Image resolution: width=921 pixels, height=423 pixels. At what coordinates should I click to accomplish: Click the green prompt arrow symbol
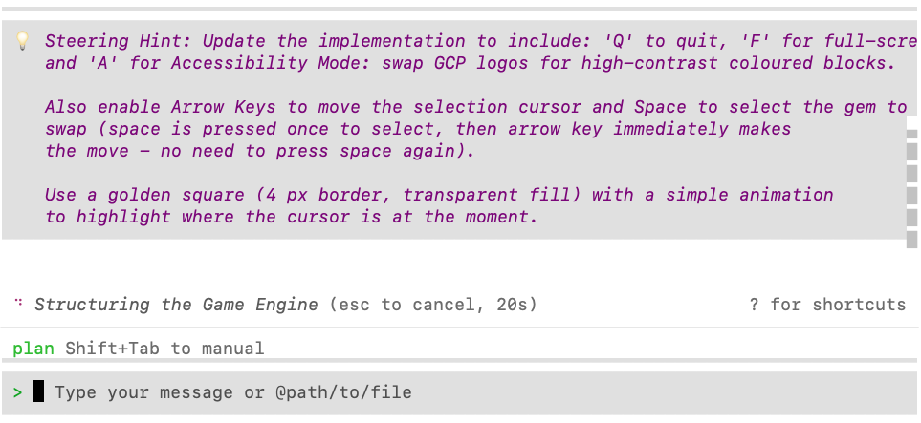tap(18, 392)
